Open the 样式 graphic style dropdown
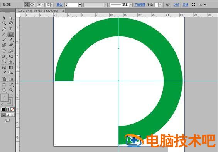Screen dimensions: 218x152 160,5
